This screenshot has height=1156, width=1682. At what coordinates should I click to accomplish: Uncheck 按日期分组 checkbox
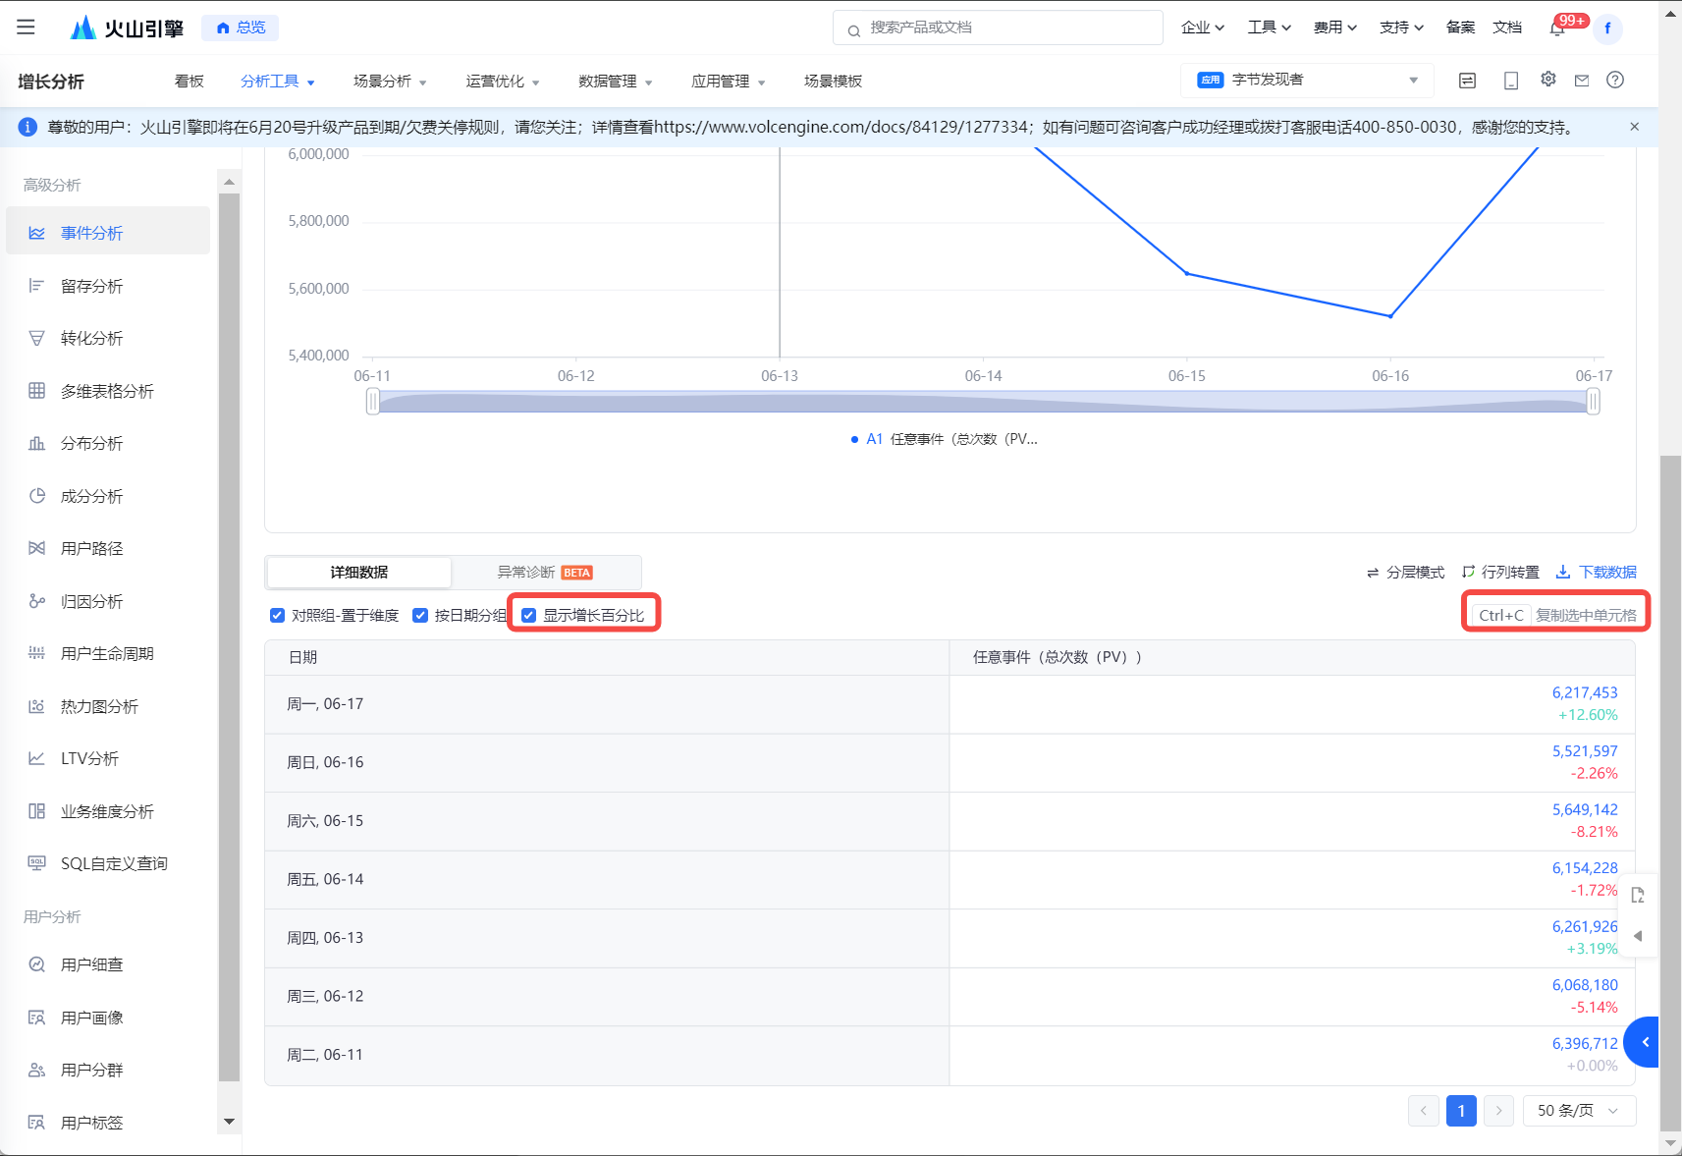[420, 615]
